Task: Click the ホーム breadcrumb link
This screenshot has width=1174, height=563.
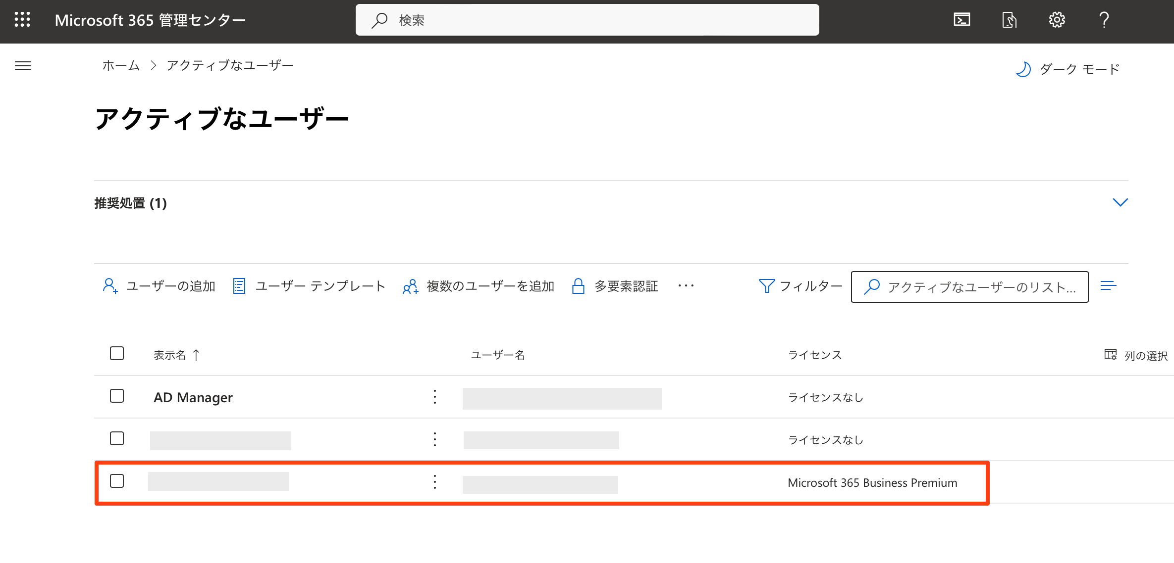Action: pos(121,65)
